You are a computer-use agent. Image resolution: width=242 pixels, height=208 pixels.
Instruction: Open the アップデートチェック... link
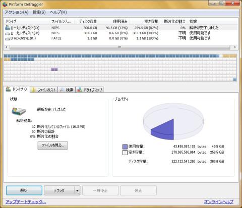26,201
